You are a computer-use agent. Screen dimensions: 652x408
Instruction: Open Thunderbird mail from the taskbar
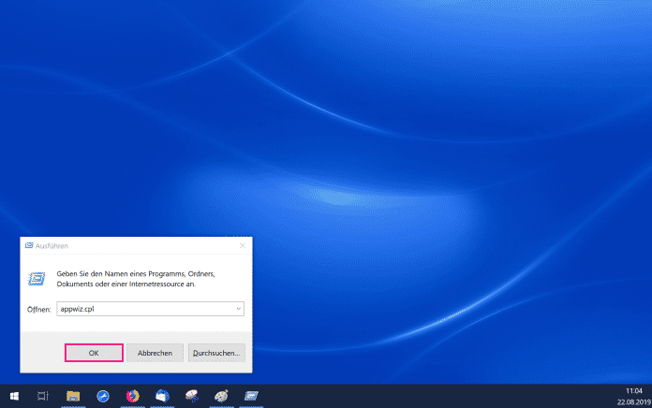[x=161, y=396]
